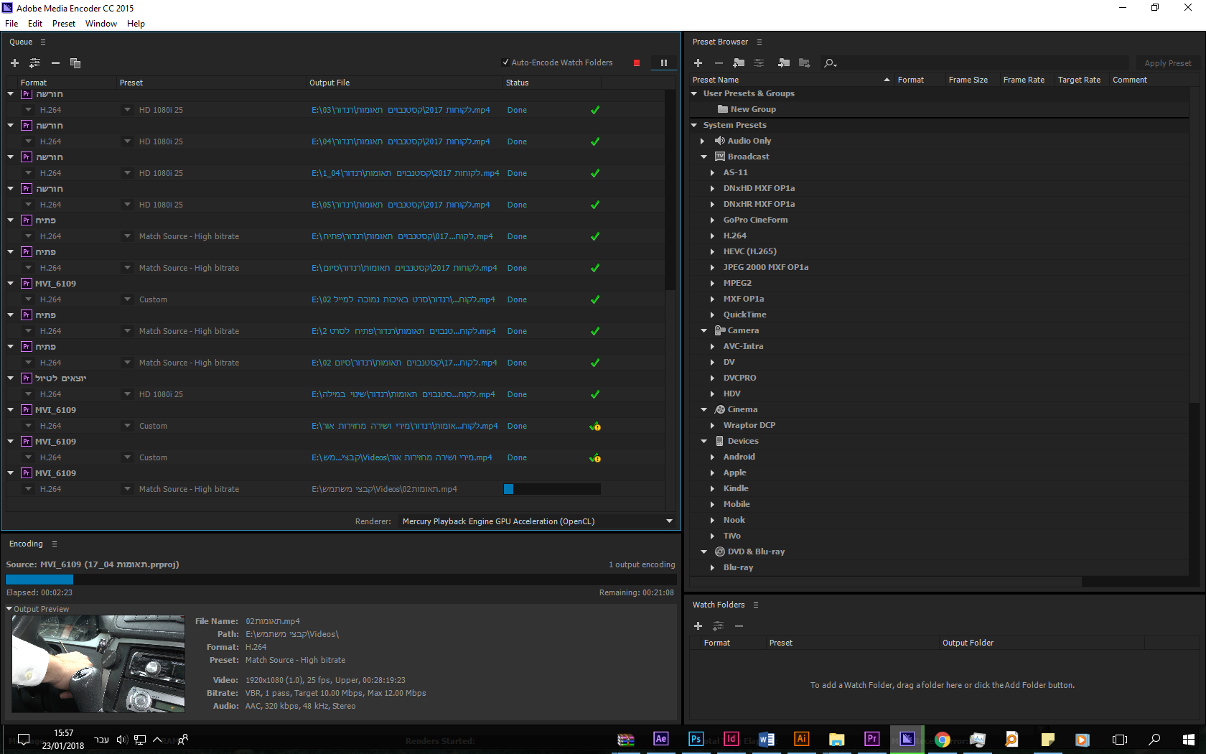Screen dimensions: 1206x754
Task: Open the Preset menu
Action: (x=64, y=24)
